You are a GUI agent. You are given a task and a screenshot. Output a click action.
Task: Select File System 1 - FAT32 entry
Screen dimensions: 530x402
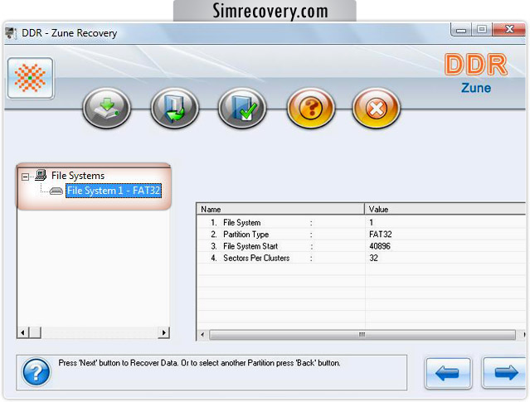(114, 191)
